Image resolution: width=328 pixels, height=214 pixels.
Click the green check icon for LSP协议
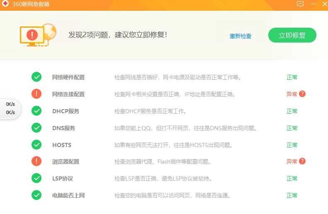[x=36, y=178]
